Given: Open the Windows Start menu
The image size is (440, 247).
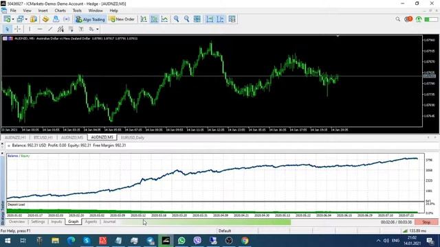Looking at the screenshot, I should pos(8,241).
